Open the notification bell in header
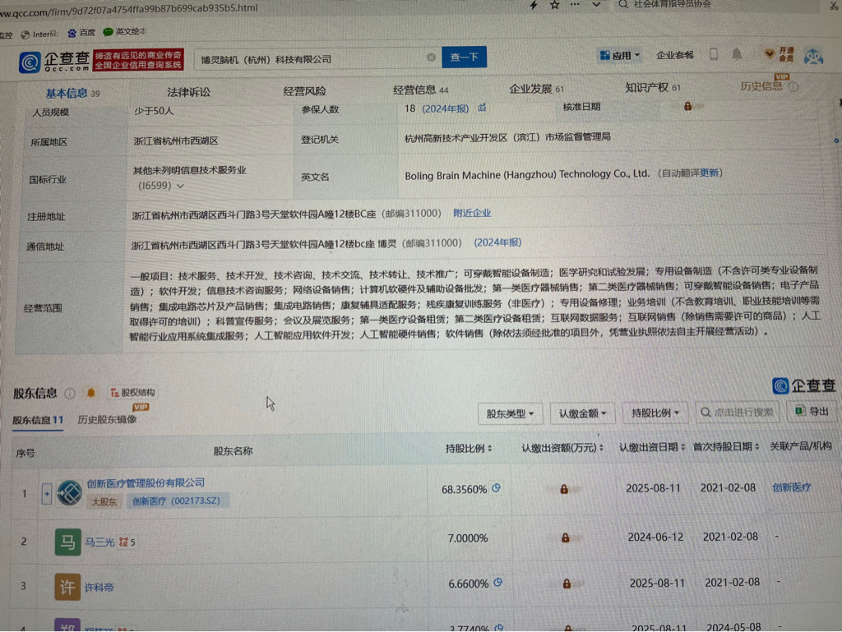The height and width of the screenshot is (632, 842). click(737, 53)
